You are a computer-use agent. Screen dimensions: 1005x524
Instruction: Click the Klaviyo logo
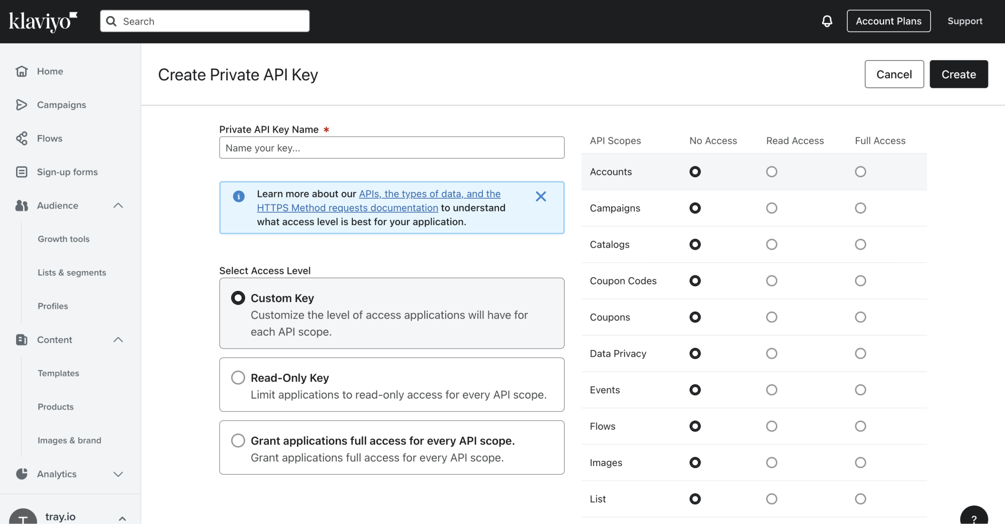click(x=43, y=21)
